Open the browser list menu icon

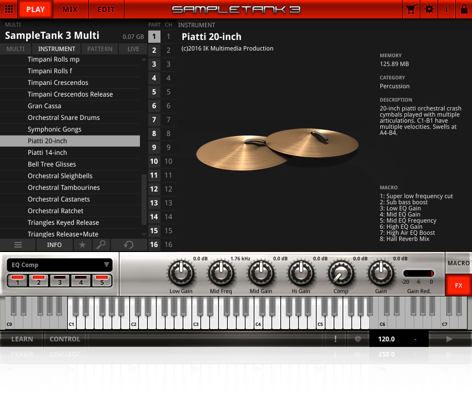coord(18,245)
